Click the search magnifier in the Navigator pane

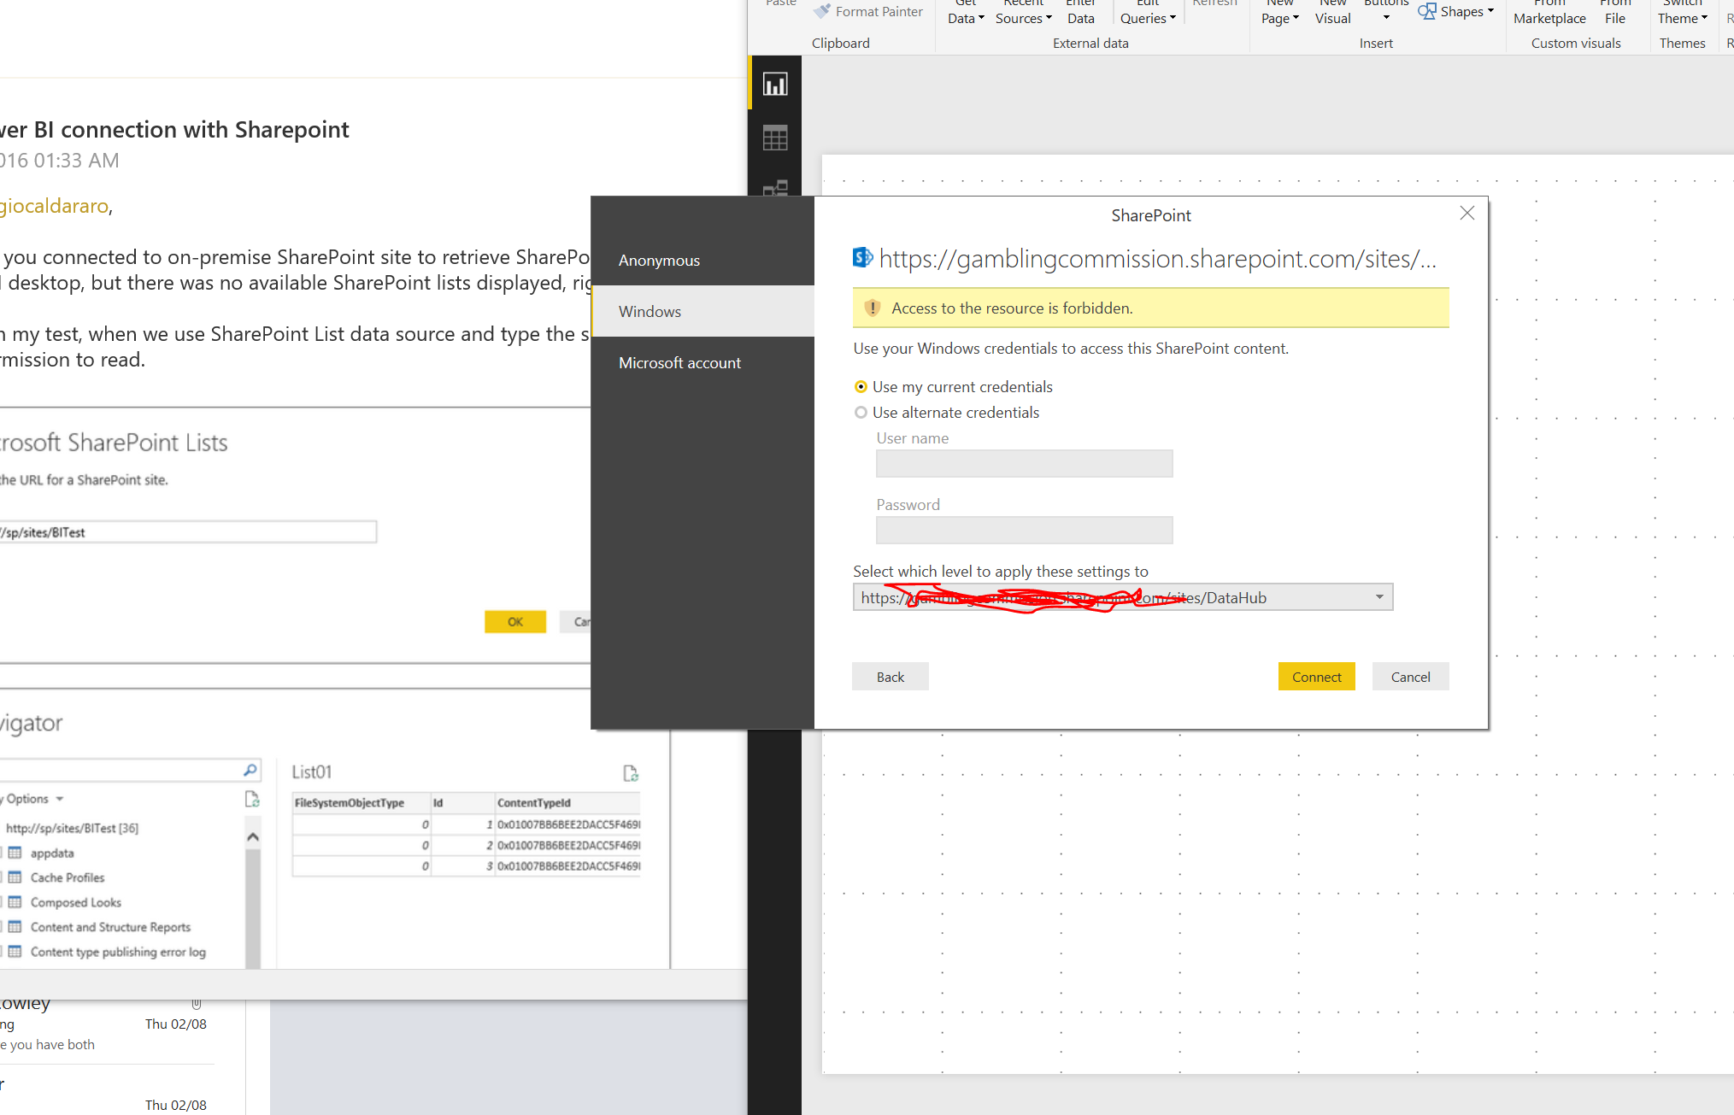250,770
